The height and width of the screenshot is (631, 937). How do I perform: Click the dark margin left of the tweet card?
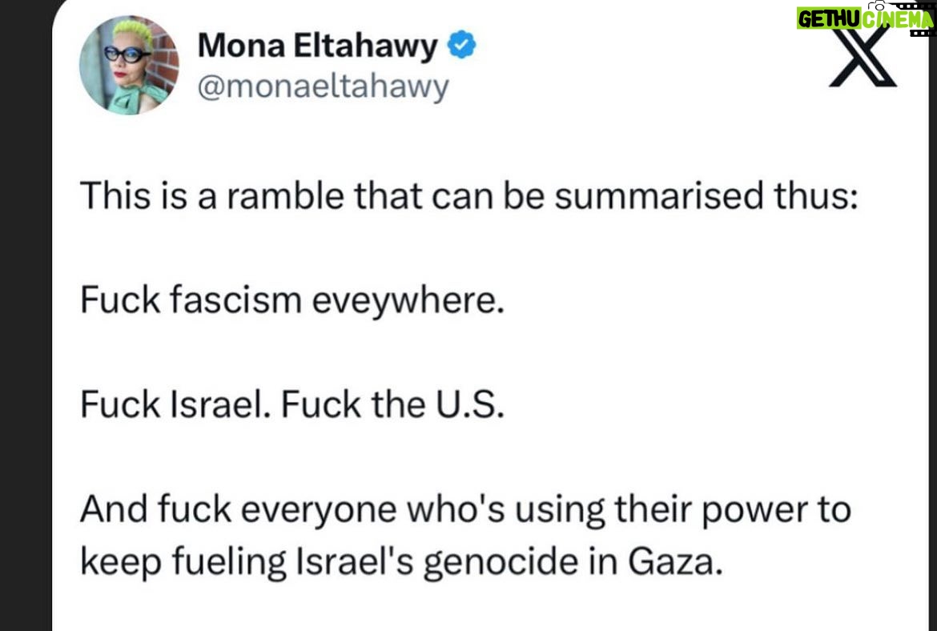pyautogui.click(x=25, y=315)
